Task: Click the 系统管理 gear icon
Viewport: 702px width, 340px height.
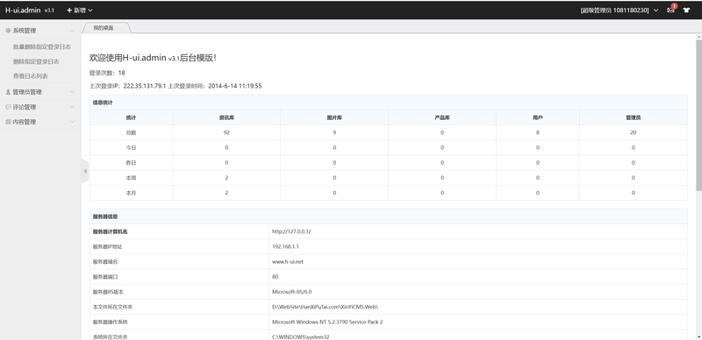Action: (x=8, y=31)
